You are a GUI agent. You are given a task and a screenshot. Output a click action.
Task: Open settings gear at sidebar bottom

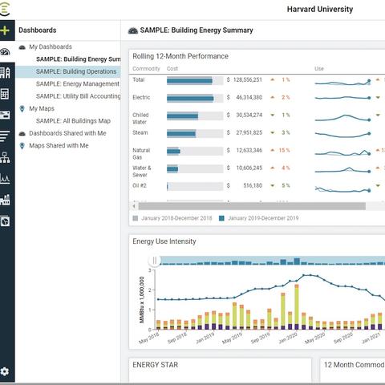click(5, 371)
